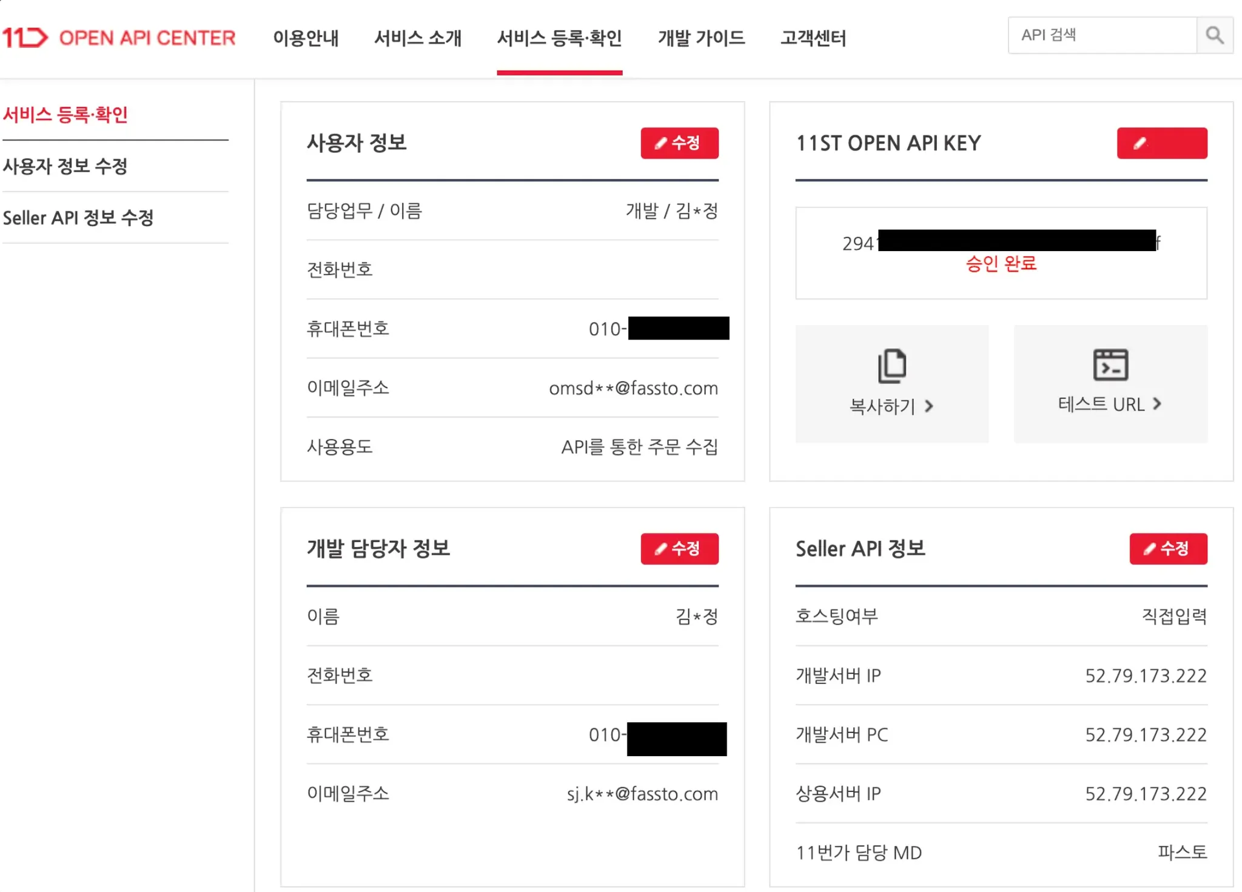Select the 서비스 등록·확인 top tab
This screenshot has width=1242, height=892.
[559, 38]
